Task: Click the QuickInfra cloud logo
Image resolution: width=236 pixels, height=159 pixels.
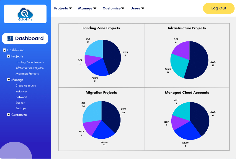Action: click(25, 14)
